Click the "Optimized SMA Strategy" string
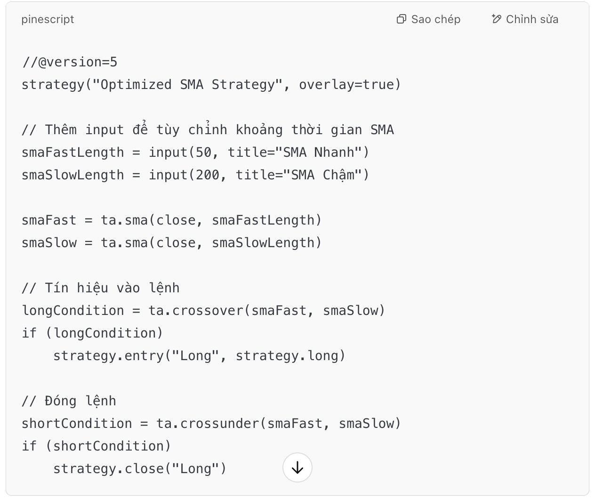The height and width of the screenshot is (499, 595). point(187,85)
